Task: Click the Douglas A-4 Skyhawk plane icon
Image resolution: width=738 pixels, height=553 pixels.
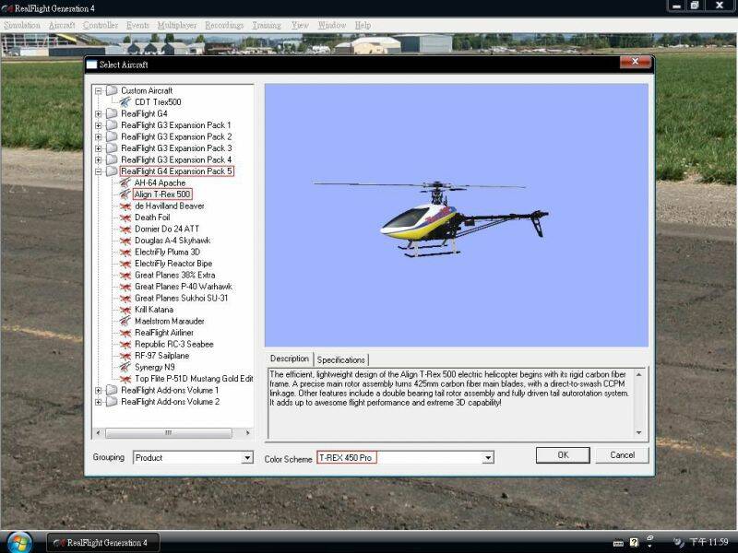Action: [125, 241]
